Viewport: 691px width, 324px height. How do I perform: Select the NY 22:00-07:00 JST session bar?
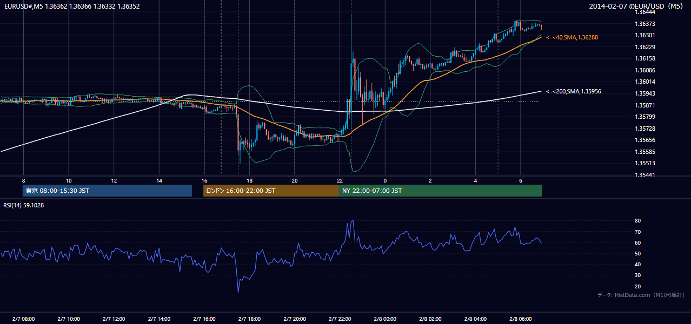point(441,191)
